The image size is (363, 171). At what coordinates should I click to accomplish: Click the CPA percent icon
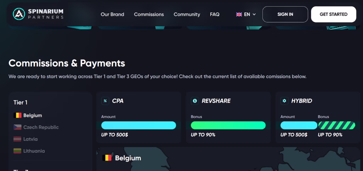coord(105,101)
